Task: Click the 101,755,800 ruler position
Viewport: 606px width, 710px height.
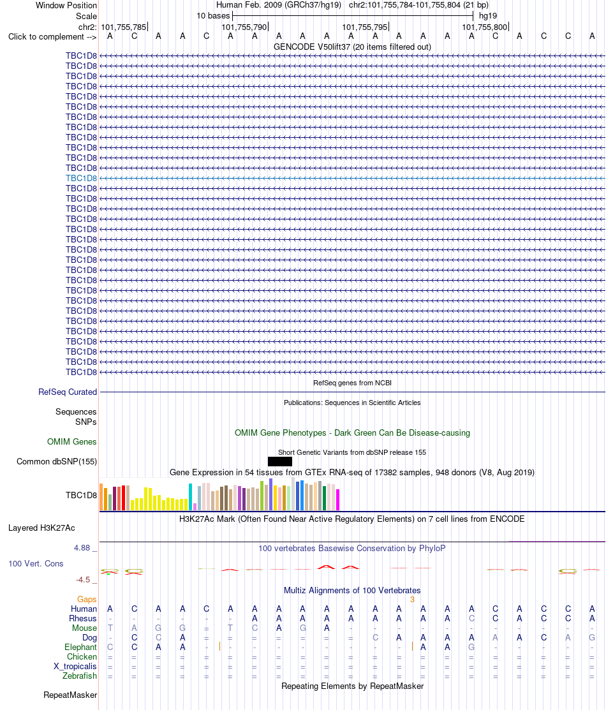Action: click(485, 27)
